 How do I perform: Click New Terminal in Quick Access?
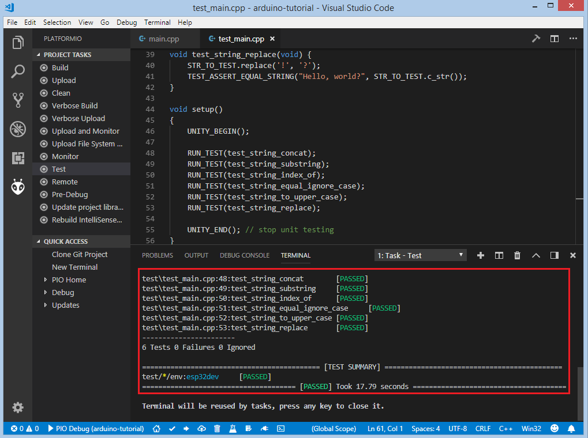(81, 267)
